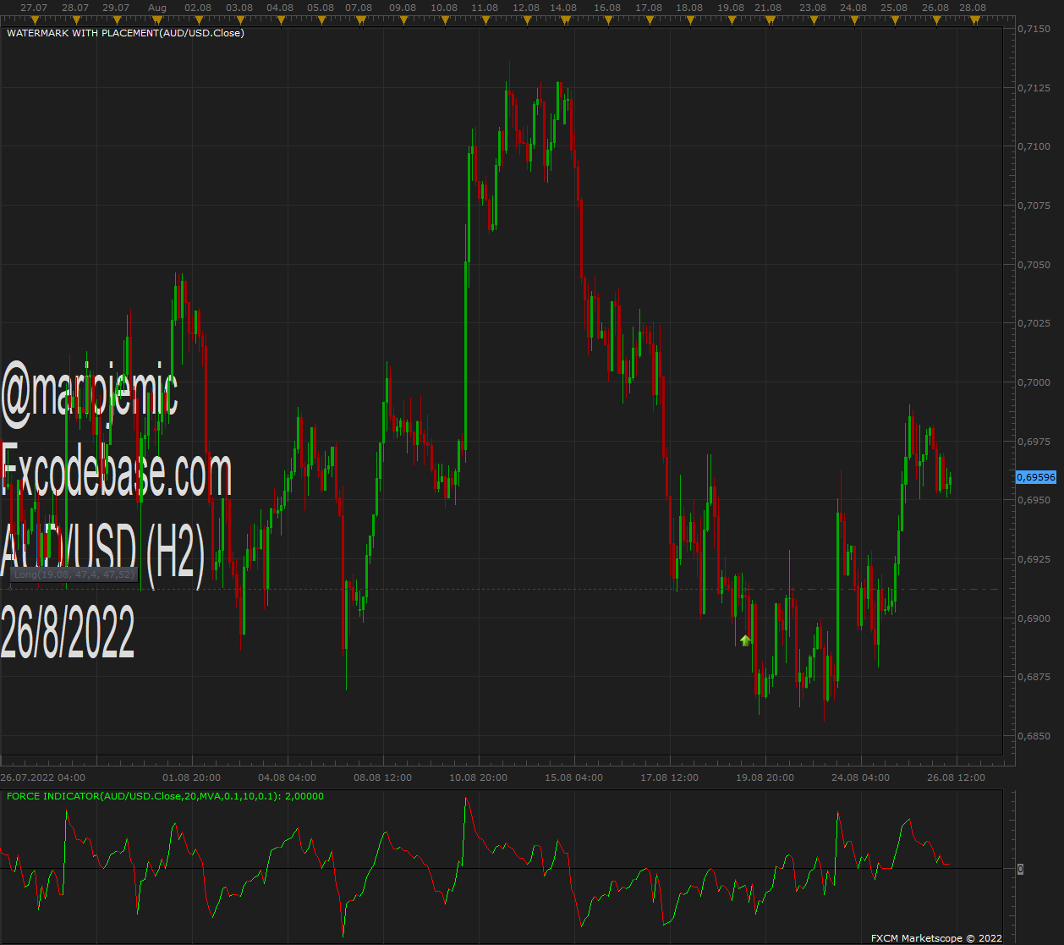The height and width of the screenshot is (945, 1064).
Task: Click the day marker triangle under 11.08
Action: 485,19
